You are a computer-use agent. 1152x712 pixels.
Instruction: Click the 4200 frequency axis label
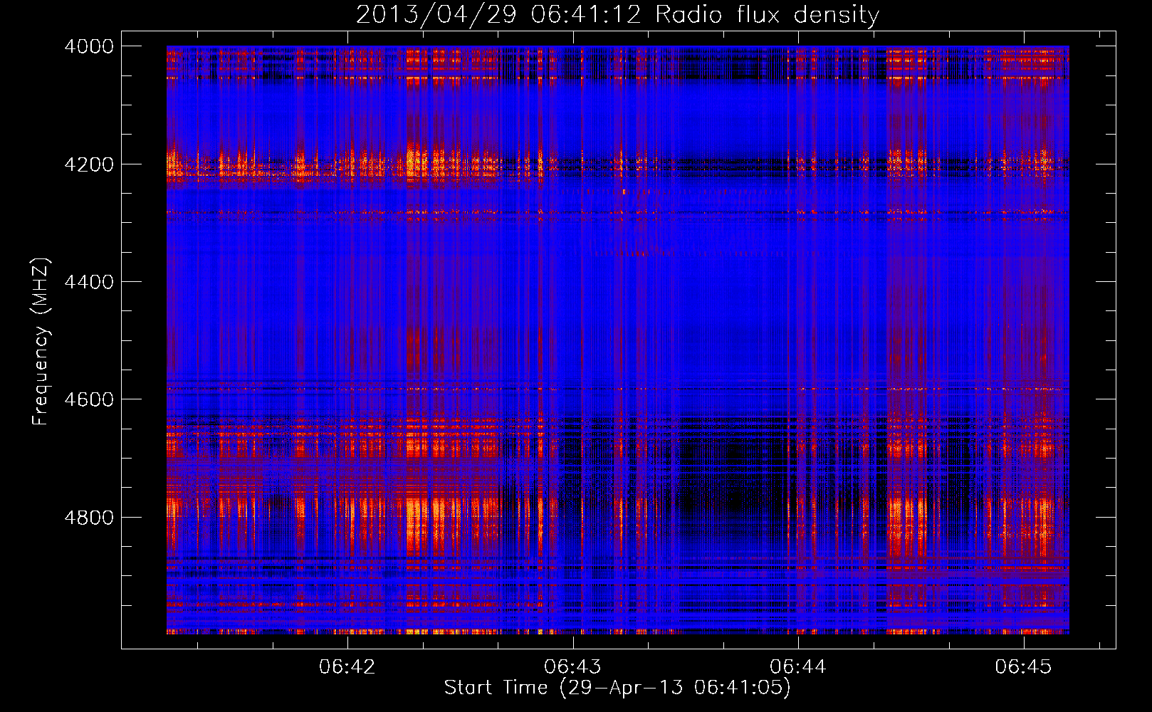(x=89, y=164)
